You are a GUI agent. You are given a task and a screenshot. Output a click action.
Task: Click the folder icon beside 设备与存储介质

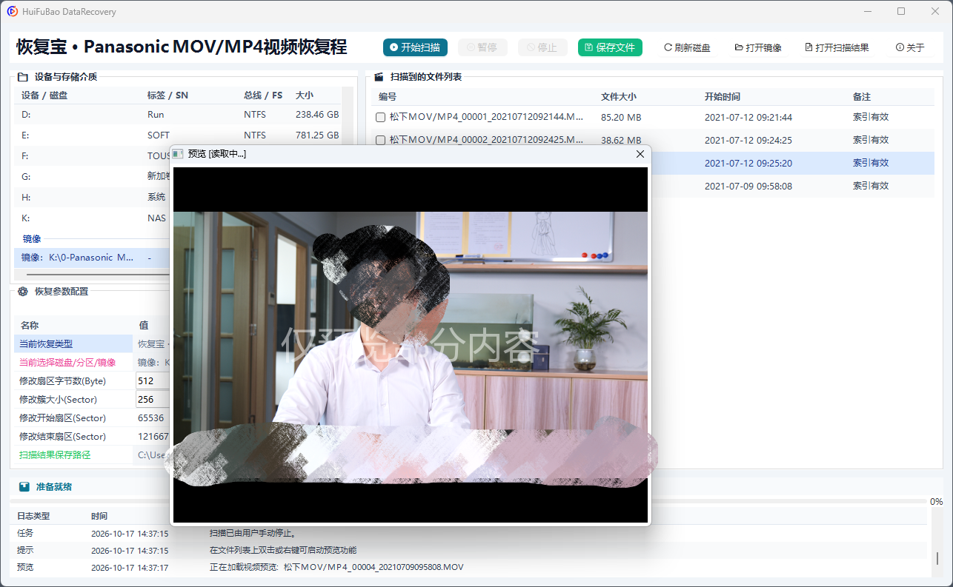tap(22, 76)
